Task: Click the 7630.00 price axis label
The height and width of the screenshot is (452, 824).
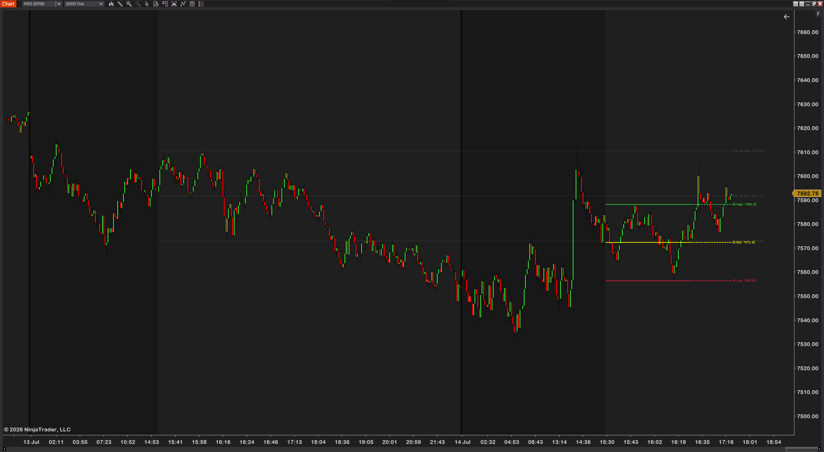Action: (808, 104)
